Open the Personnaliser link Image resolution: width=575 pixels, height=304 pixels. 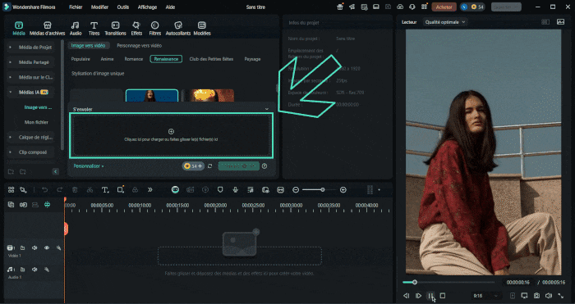point(89,166)
